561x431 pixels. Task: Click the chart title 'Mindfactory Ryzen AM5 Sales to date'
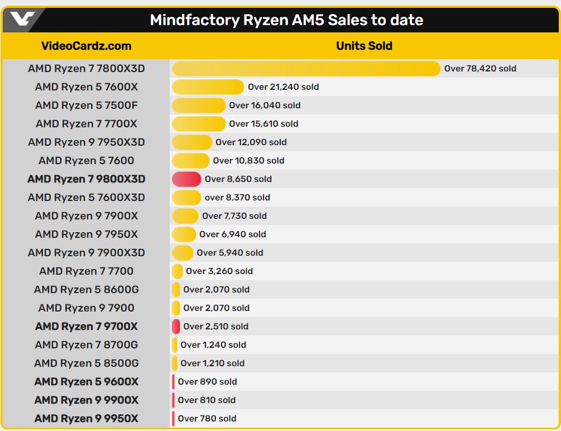[x=286, y=20]
